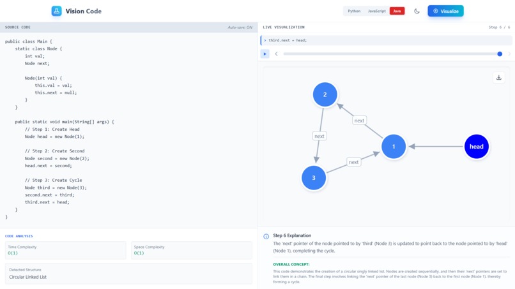
Task: Click the Auto-save: ON indicator
Action: 240,27
